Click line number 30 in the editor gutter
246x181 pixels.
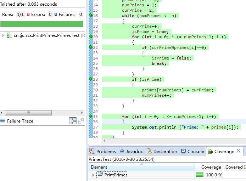95,90
